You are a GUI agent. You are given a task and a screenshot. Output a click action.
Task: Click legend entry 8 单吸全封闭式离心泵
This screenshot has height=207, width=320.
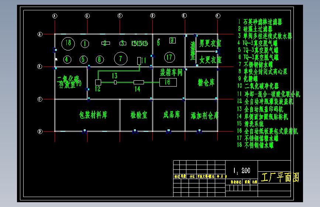[263, 71]
